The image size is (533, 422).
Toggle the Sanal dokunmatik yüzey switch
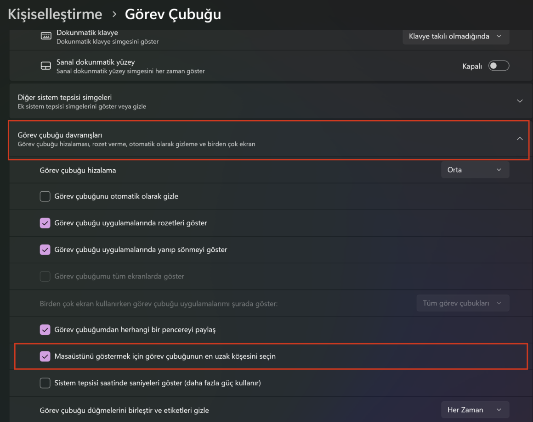(x=499, y=66)
